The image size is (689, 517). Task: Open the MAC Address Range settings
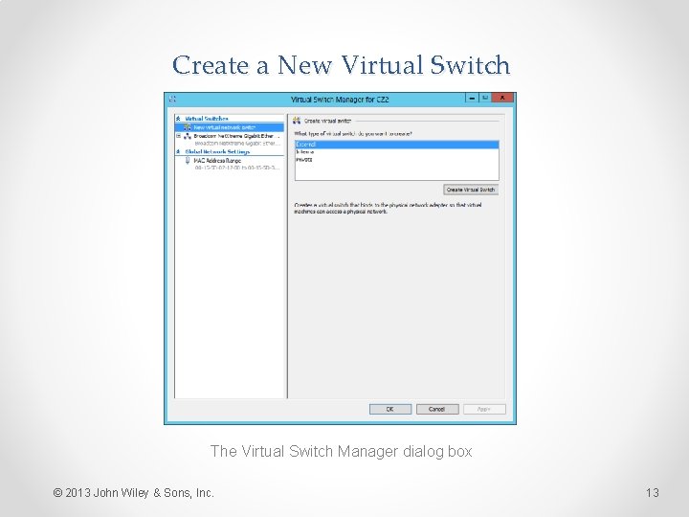click(x=217, y=161)
